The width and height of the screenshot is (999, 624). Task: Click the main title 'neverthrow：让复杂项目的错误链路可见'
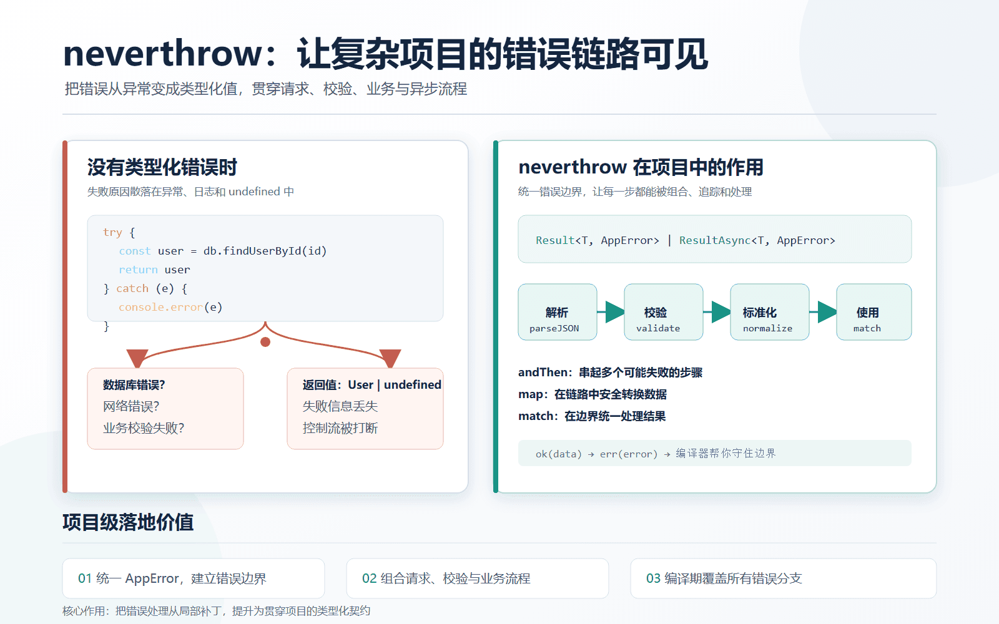(x=385, y=54)
